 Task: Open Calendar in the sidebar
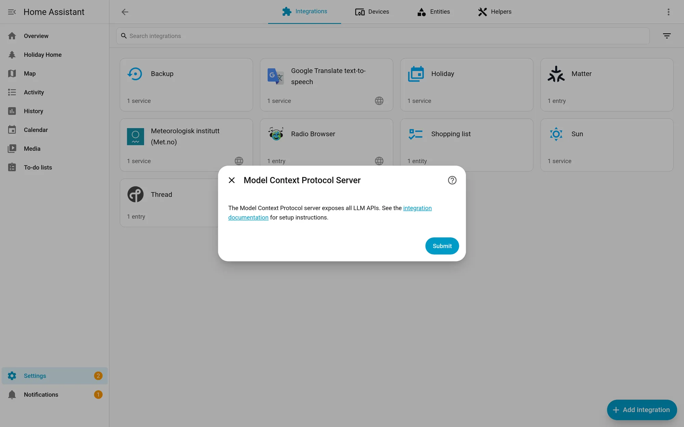pyautogui.click(x=55, y=130)
